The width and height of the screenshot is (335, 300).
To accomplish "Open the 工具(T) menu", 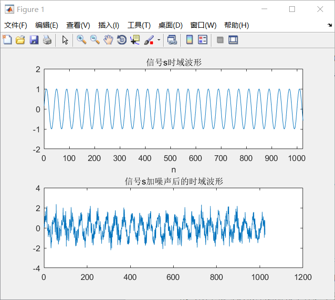I will pos(139,25).
